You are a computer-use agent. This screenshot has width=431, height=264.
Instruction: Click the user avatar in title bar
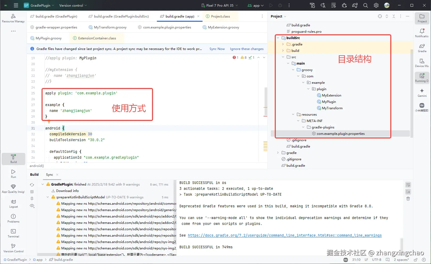[387, 5]
